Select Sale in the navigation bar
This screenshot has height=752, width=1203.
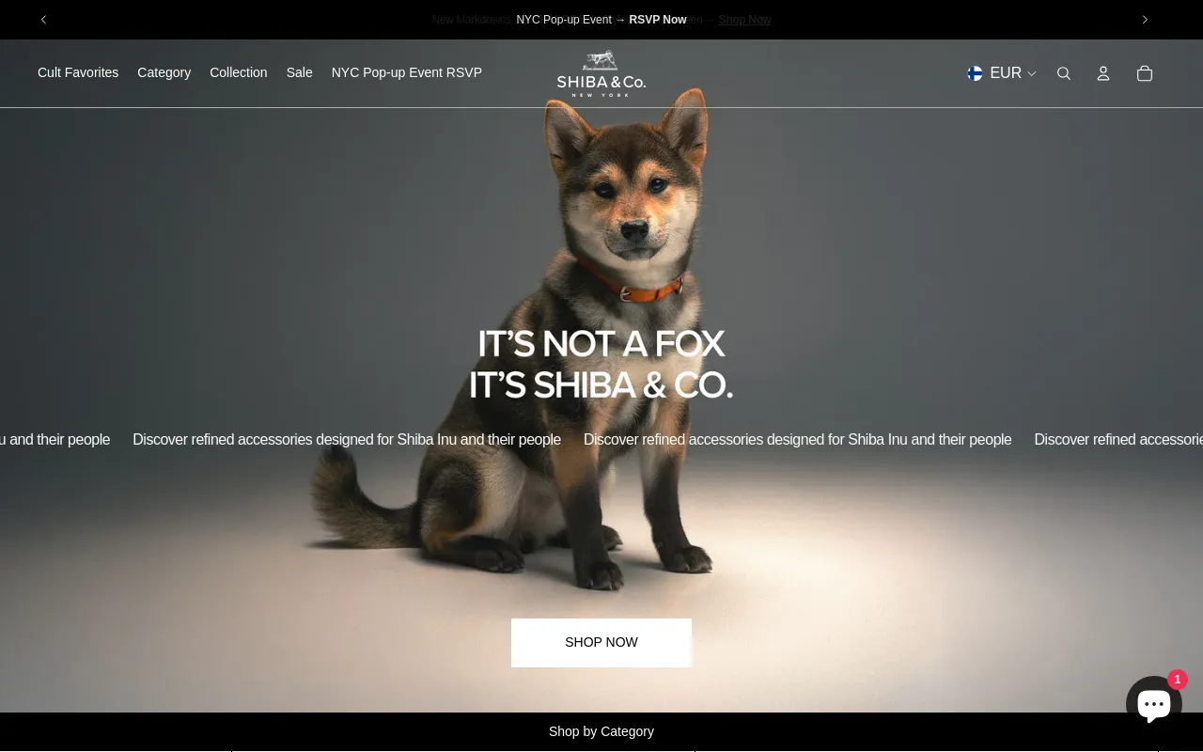coord(299,72)
